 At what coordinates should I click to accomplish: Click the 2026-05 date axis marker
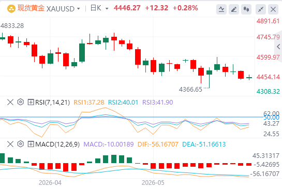[x=153, y=183]
